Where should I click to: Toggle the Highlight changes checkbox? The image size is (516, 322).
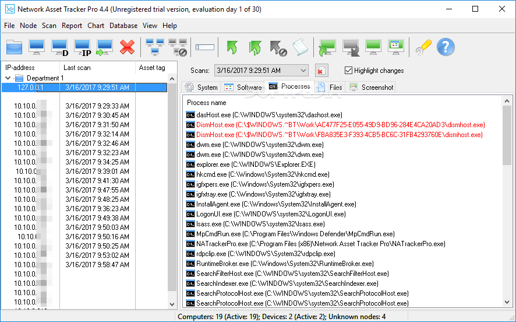click(x=348, y=70)
